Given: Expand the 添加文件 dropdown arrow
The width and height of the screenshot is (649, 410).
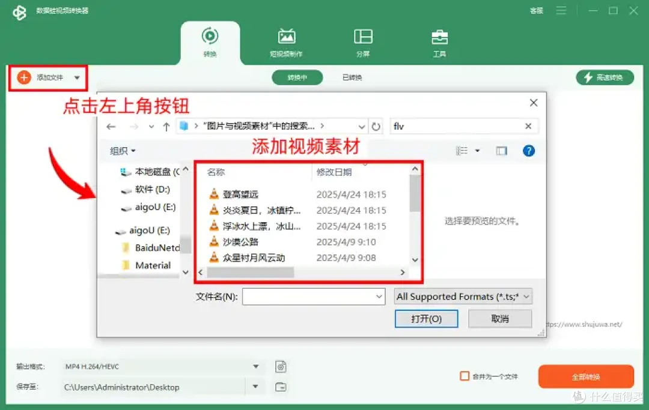Looking at the screenshot, I should coord(77,77).
